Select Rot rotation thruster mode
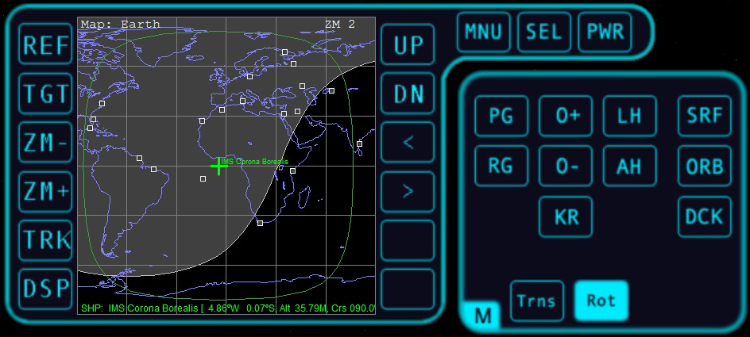The width and height of the screenshot is (750, 337). [x=601, y=301]
